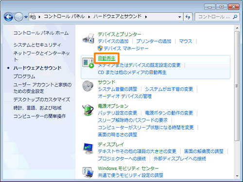The image size is (243, 182).
Task: Open システムとセキュリティ in sidebar
Action: (x=37, y=45)
